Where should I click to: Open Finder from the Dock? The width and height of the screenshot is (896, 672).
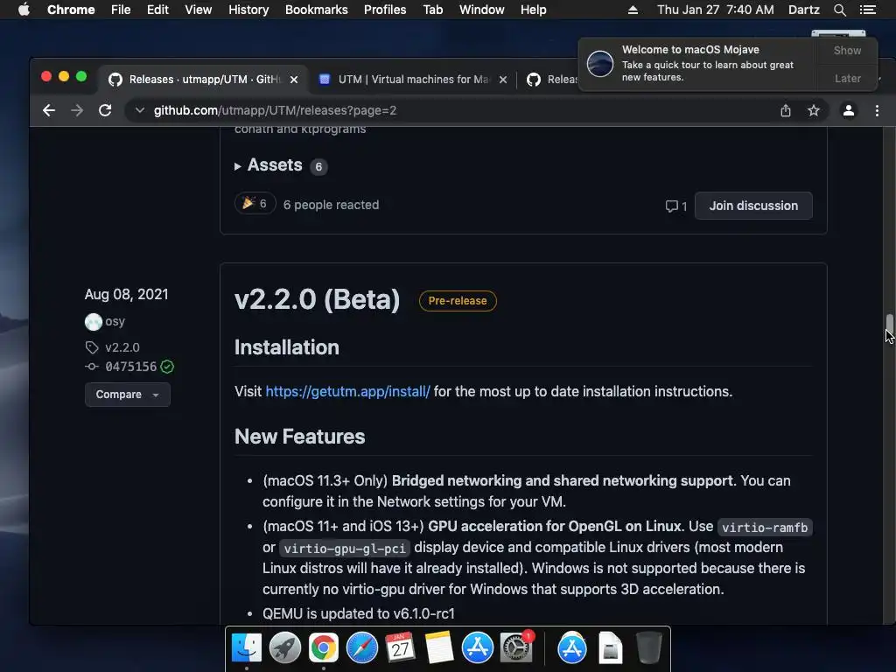247,648
